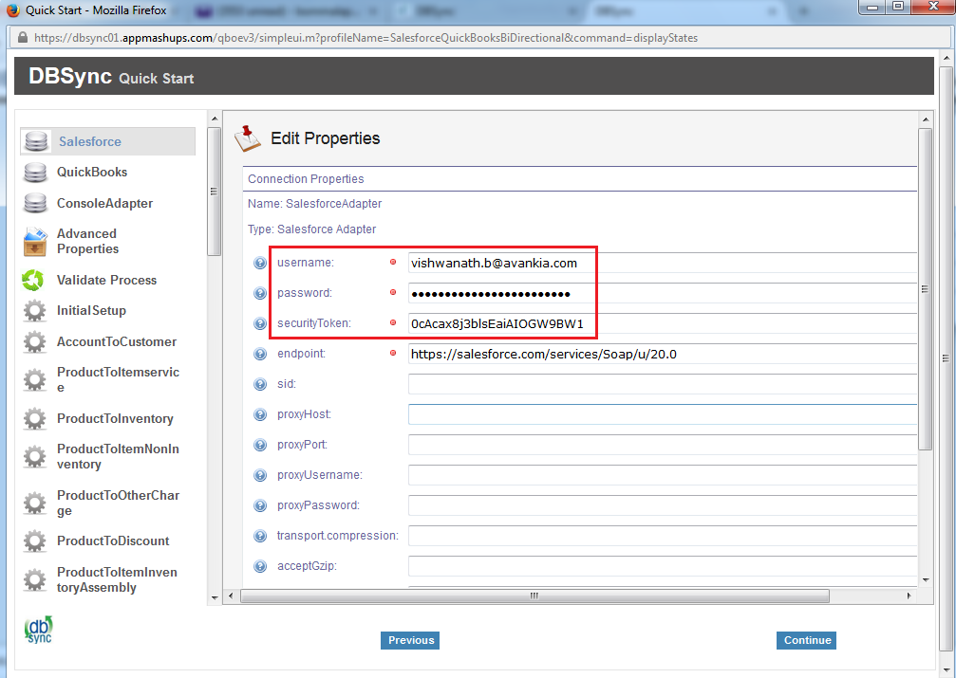The width and height of the screenshot is (956, 678).
Task: Click the InitialSetup gear icon
Action: click(x=35, y=311)
